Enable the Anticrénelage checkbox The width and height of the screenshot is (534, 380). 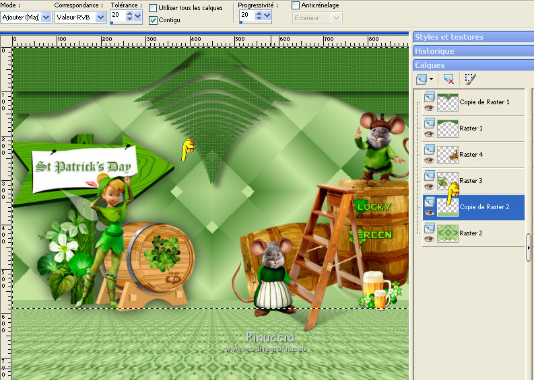[296, 5]
